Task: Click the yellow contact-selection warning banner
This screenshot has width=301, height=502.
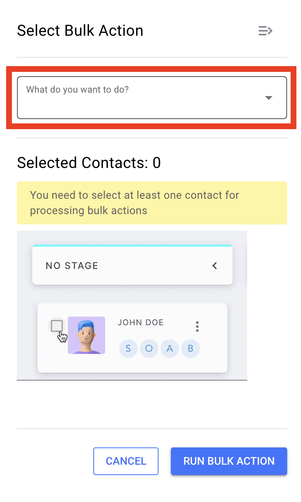Action: 152,203
